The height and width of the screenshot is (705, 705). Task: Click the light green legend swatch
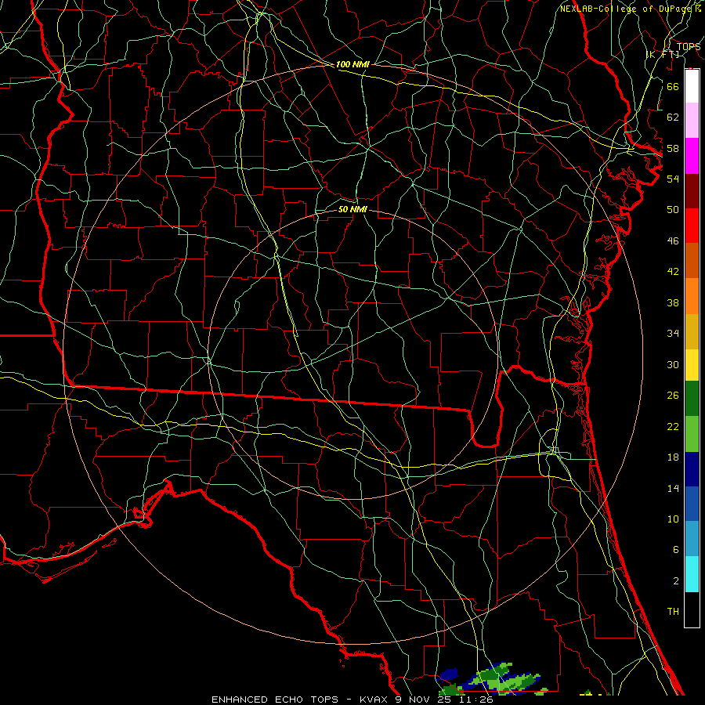[692, 434]
